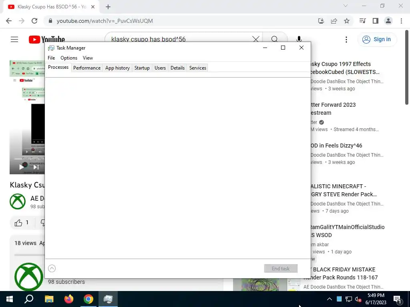
Task: Open the Users tab
Action: pyautogui.click(x=160, y=68)
